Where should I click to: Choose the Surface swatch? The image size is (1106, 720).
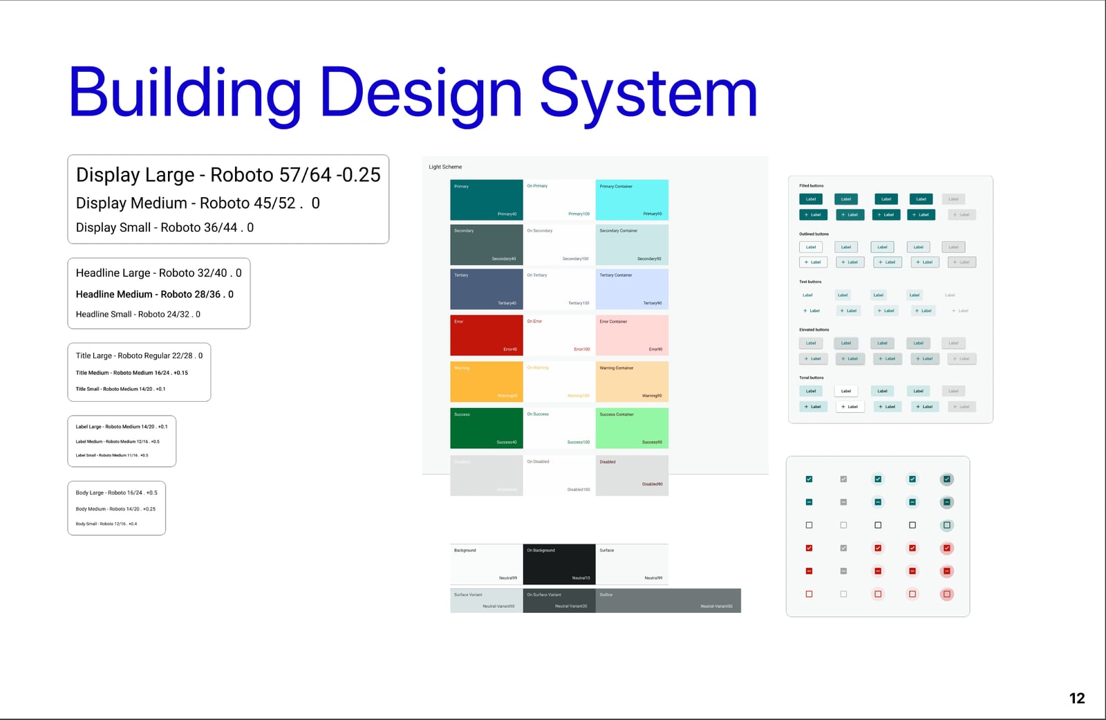(632, 564)
